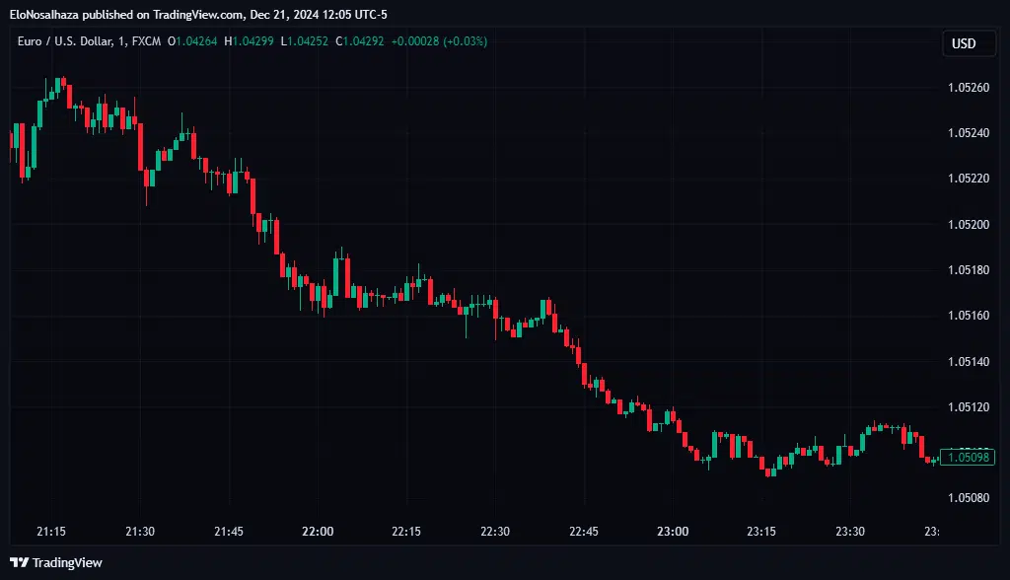This screenshot has height=580, width=1010.
Task: Click the 22:00 time axis label
Action: (x=318, y=532)
